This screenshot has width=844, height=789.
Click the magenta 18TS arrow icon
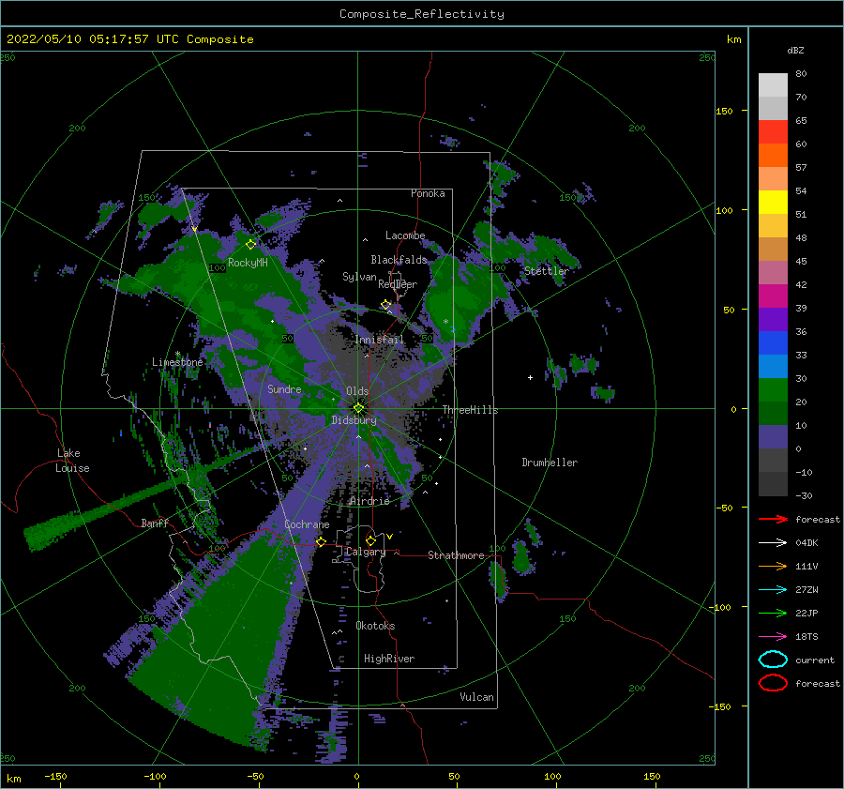(773, 637)
